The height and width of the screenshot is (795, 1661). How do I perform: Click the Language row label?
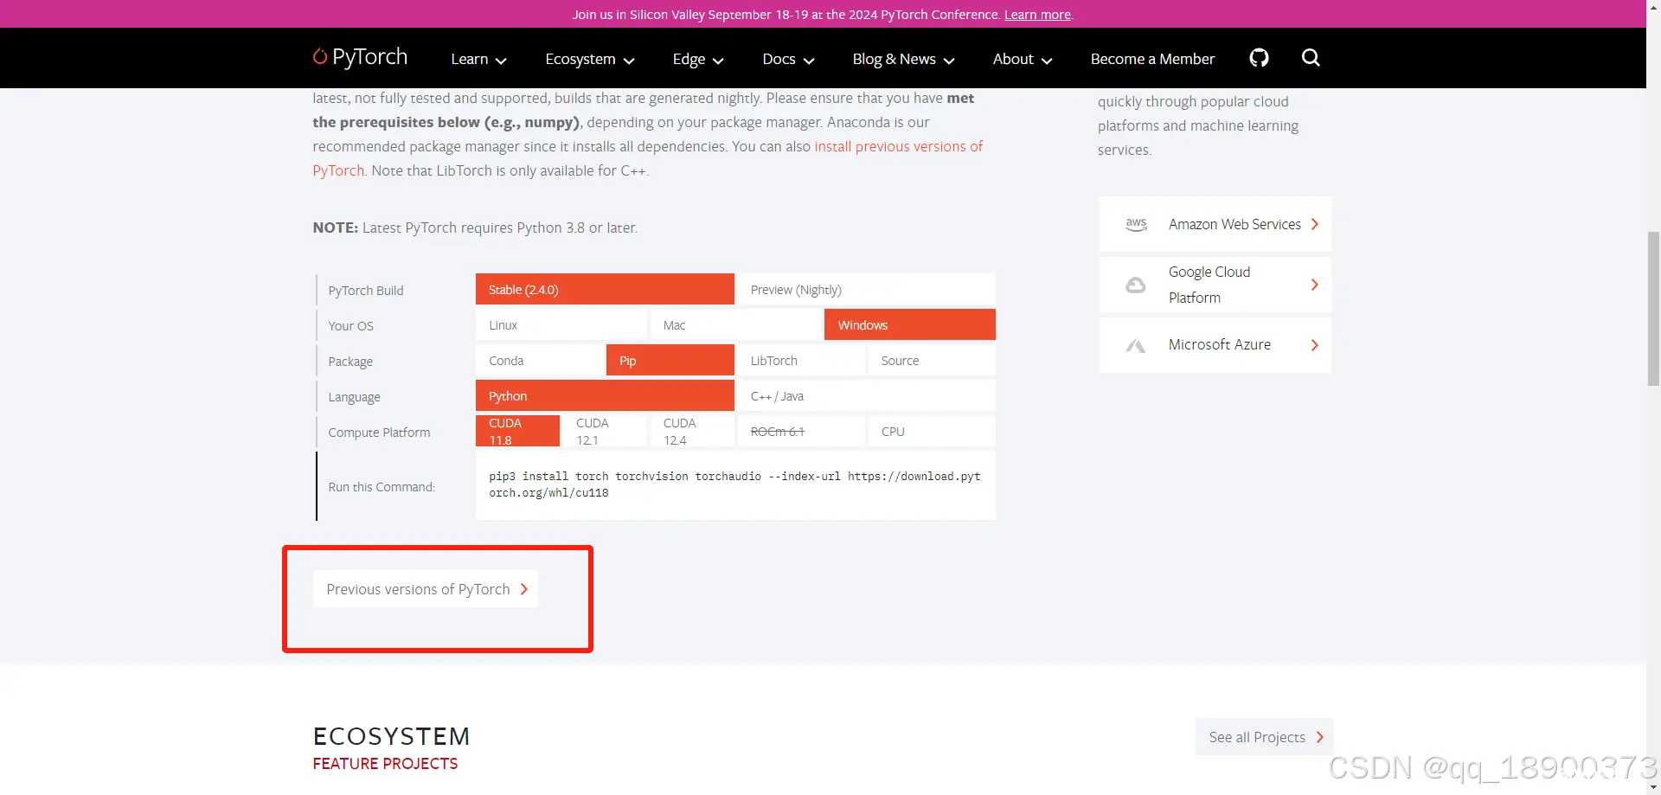click(354, 397)
